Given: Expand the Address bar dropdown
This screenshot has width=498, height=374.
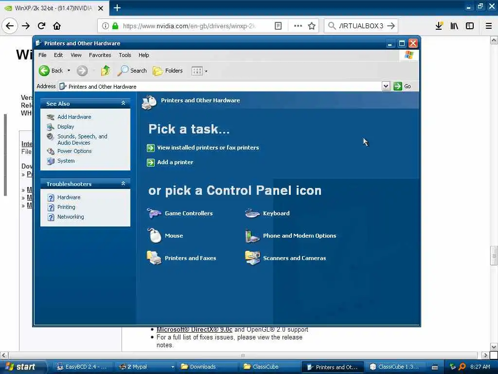Looking at the screenshot, I should tap(386, 86).
